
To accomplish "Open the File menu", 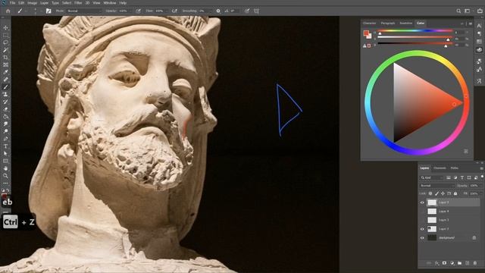I will click(x=12, y=3).
